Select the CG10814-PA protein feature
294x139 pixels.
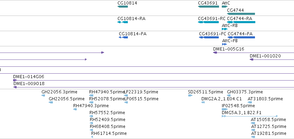123,37
